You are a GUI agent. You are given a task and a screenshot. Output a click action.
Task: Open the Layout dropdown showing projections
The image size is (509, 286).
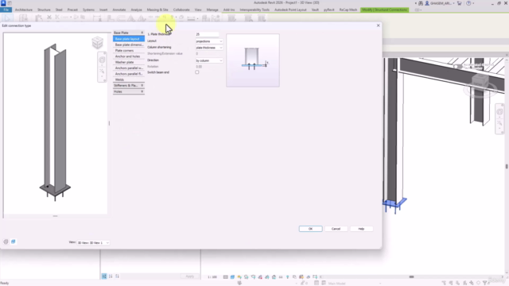[209, 41]
